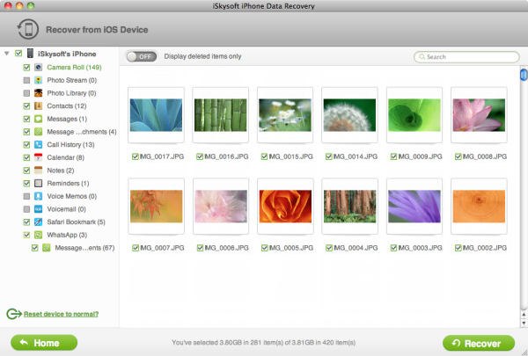Viewport: 528px width, 356px height.
Task: Toggle Display deleted items only switch
Action: point(142,56)
